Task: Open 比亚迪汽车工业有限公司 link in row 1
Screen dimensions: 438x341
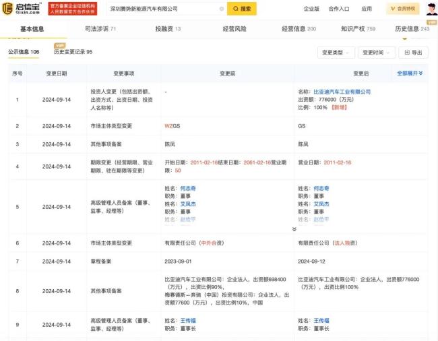Action: (342, 92)
